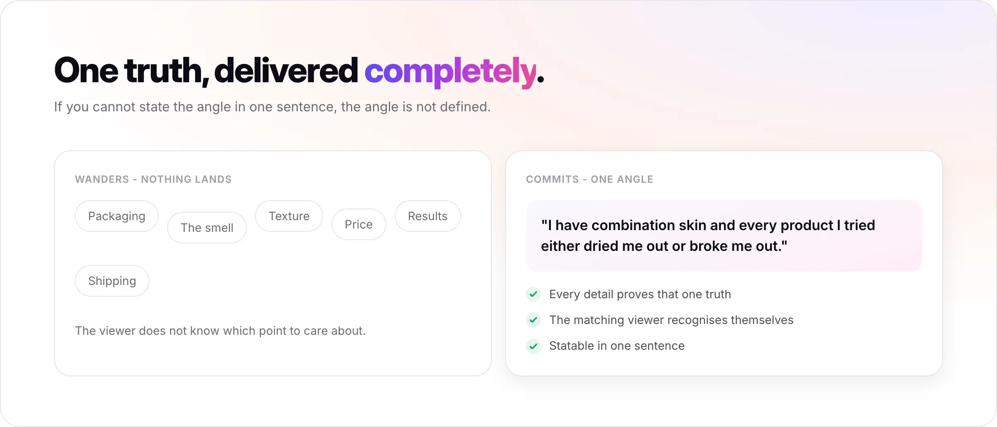Choose the Price pill tag

click(359, 224)
